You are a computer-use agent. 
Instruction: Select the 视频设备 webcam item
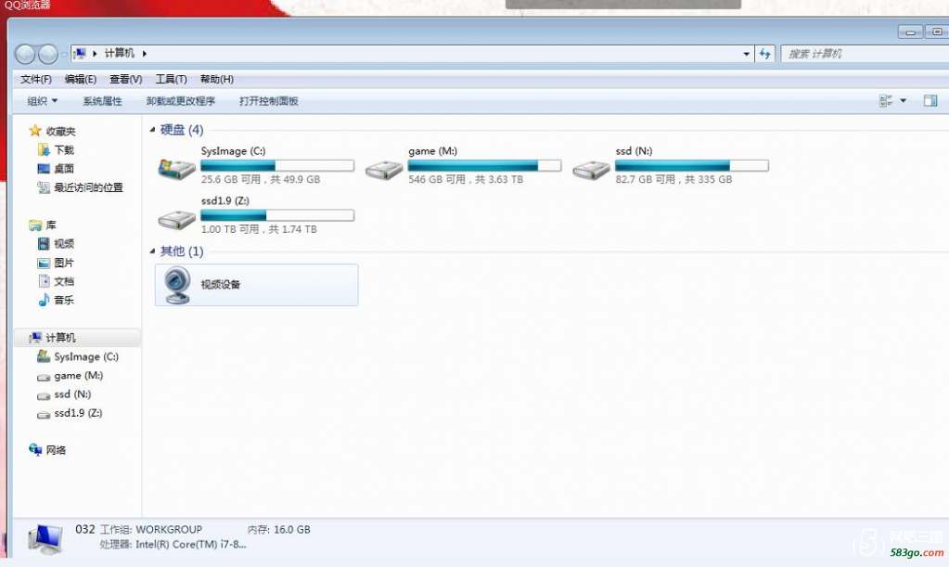click(257, 285)
